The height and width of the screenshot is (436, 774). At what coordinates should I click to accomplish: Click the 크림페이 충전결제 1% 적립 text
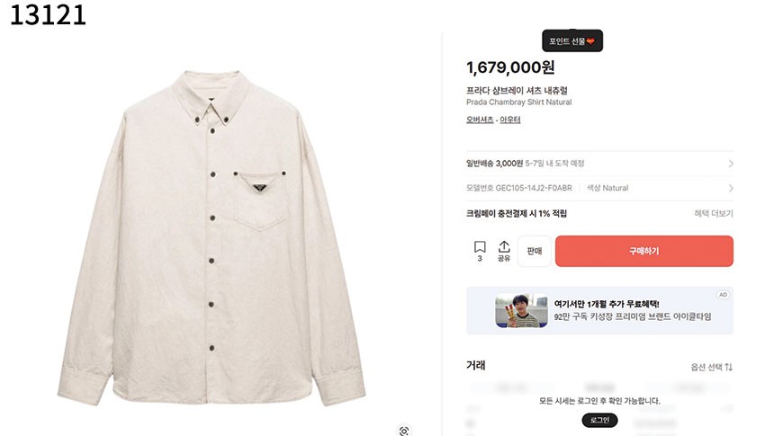click(x=516, y=213)
